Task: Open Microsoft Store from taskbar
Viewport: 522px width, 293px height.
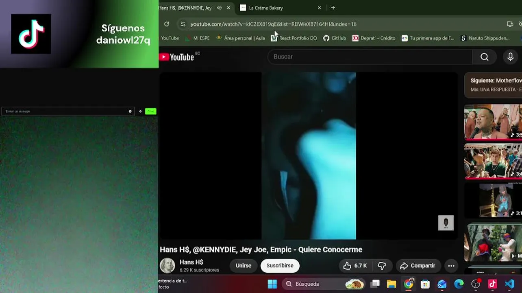Action: [425, 284]
